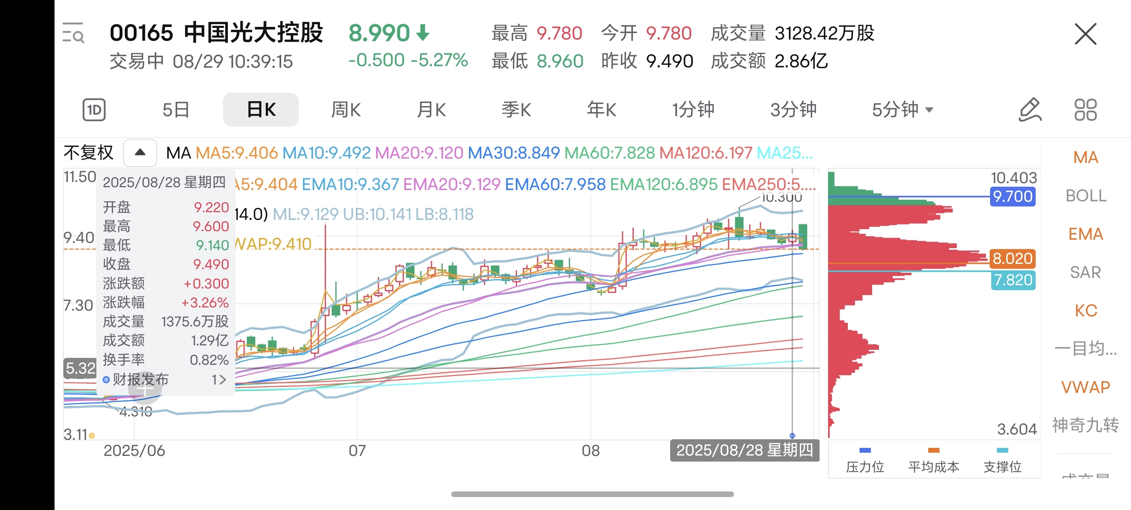Click the 涨跌幅 +3.26% row in tooltip
This screenshot has width=1131, height=510.
tap(166, 302)
